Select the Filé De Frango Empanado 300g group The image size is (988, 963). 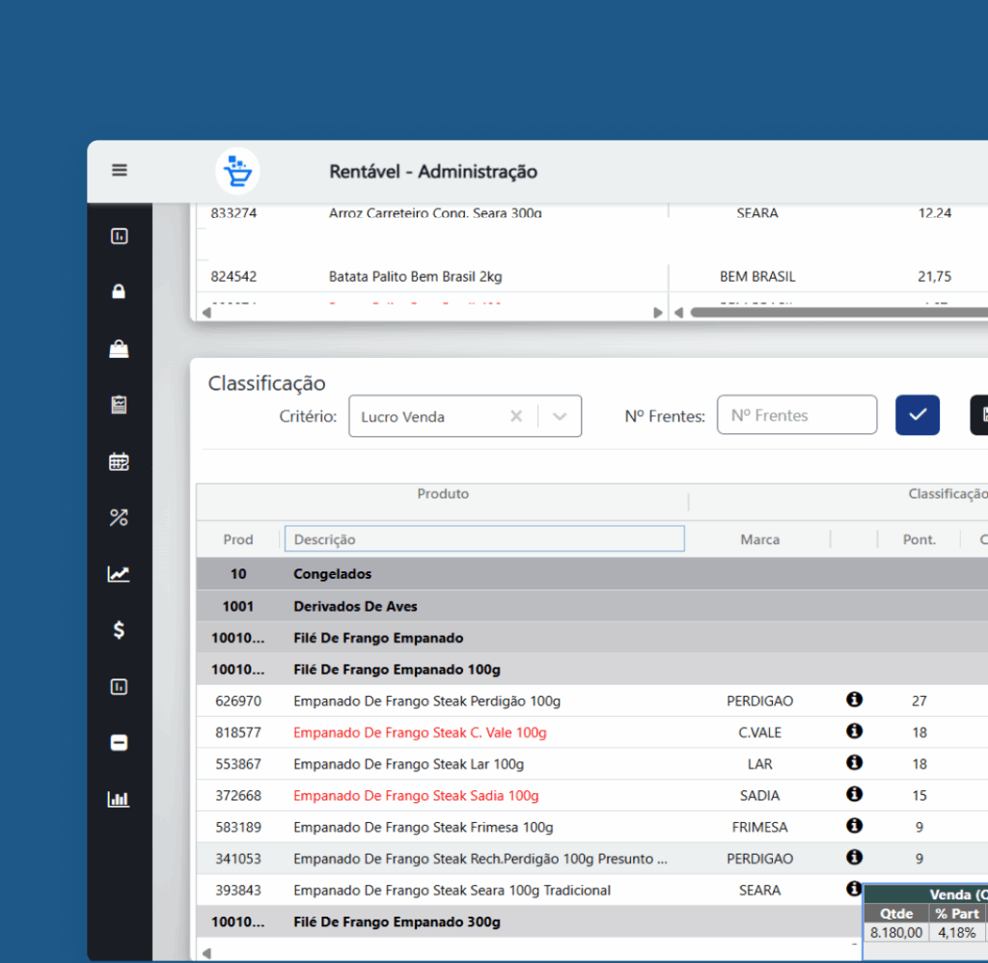396,922
